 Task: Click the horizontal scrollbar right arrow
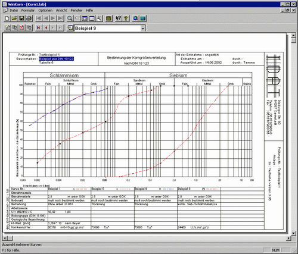[x=288, y=238]
